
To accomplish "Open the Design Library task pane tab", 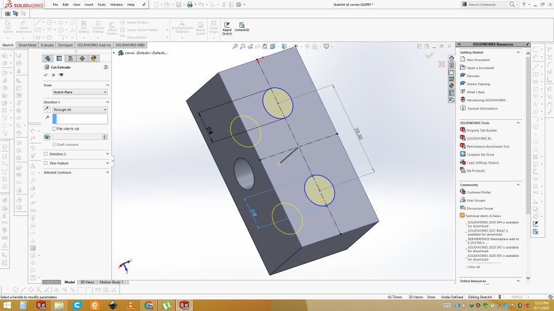I will (x=451, y=65).
